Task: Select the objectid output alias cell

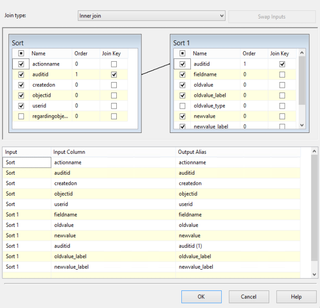Action: [x=238, y=194]
